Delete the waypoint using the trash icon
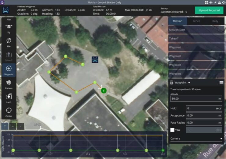 (x=172, y=83)
